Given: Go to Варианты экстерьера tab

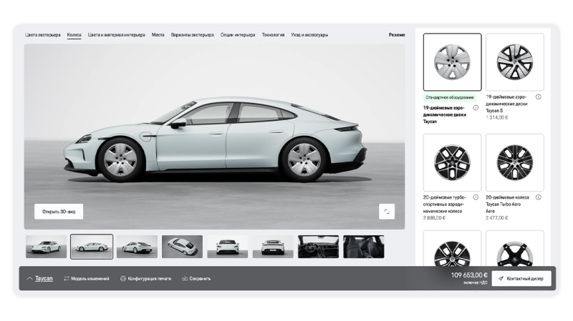Looking at the screenshot, I should [x=192, y=35].
